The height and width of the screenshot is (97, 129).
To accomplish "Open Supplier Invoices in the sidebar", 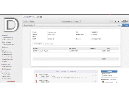I will pyautogui.click(x=7, y=52).
